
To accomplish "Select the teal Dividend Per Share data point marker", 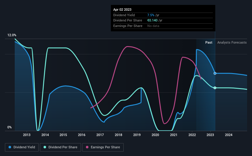I will (x=215, y=88).
